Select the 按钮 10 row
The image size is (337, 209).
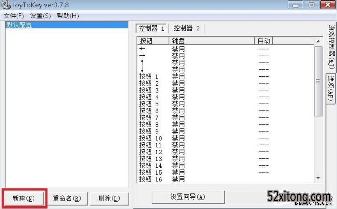(225, 138)
